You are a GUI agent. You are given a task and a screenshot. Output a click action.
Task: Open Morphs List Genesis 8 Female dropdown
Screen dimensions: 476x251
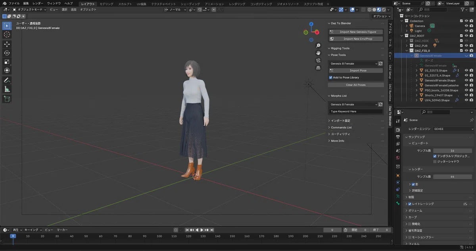(353, 105)
